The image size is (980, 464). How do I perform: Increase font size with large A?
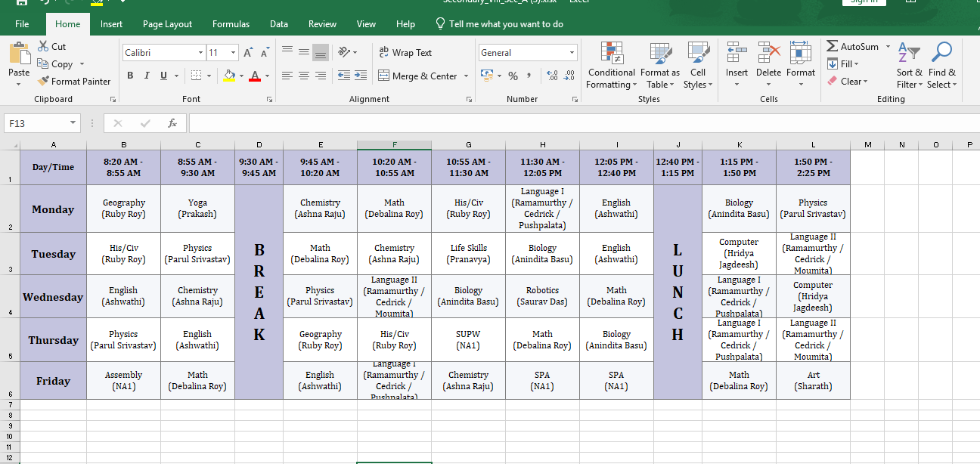(250, 53)
